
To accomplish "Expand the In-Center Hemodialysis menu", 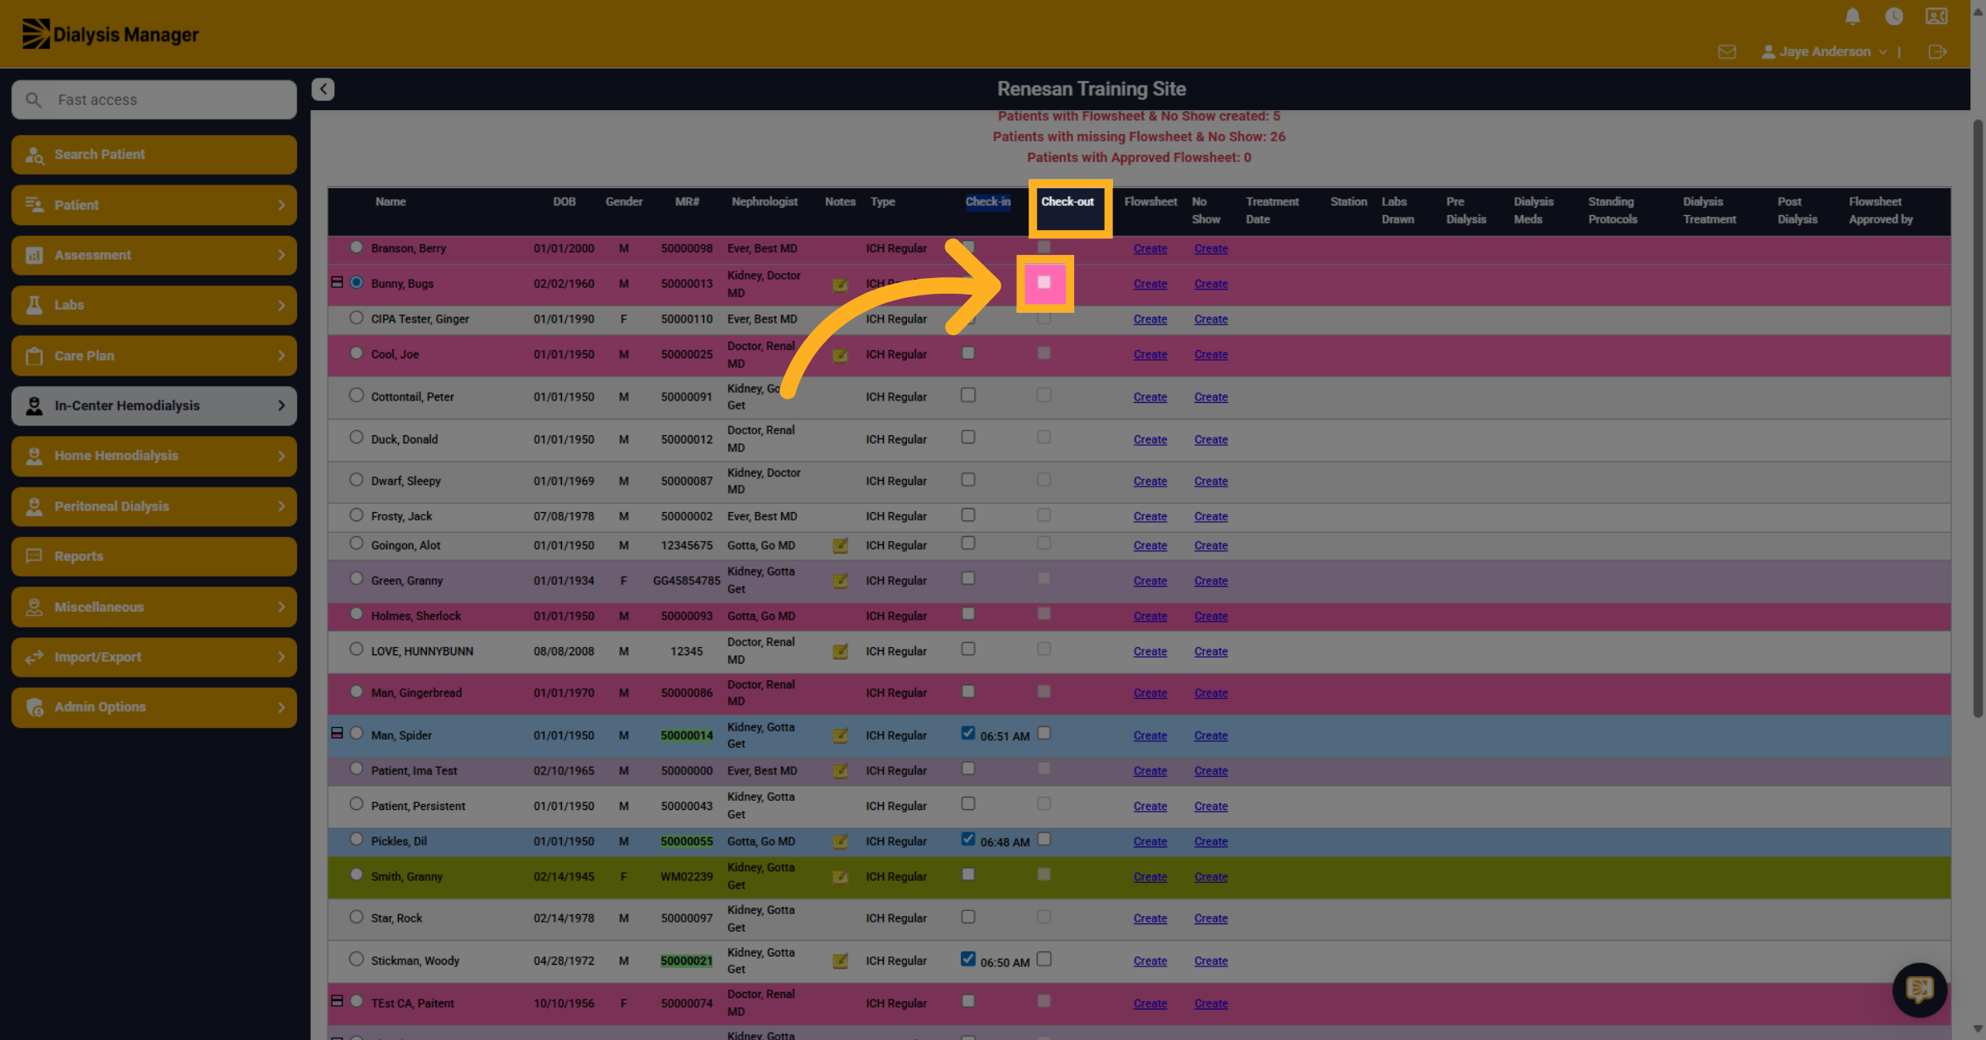I will pos(154,405).
